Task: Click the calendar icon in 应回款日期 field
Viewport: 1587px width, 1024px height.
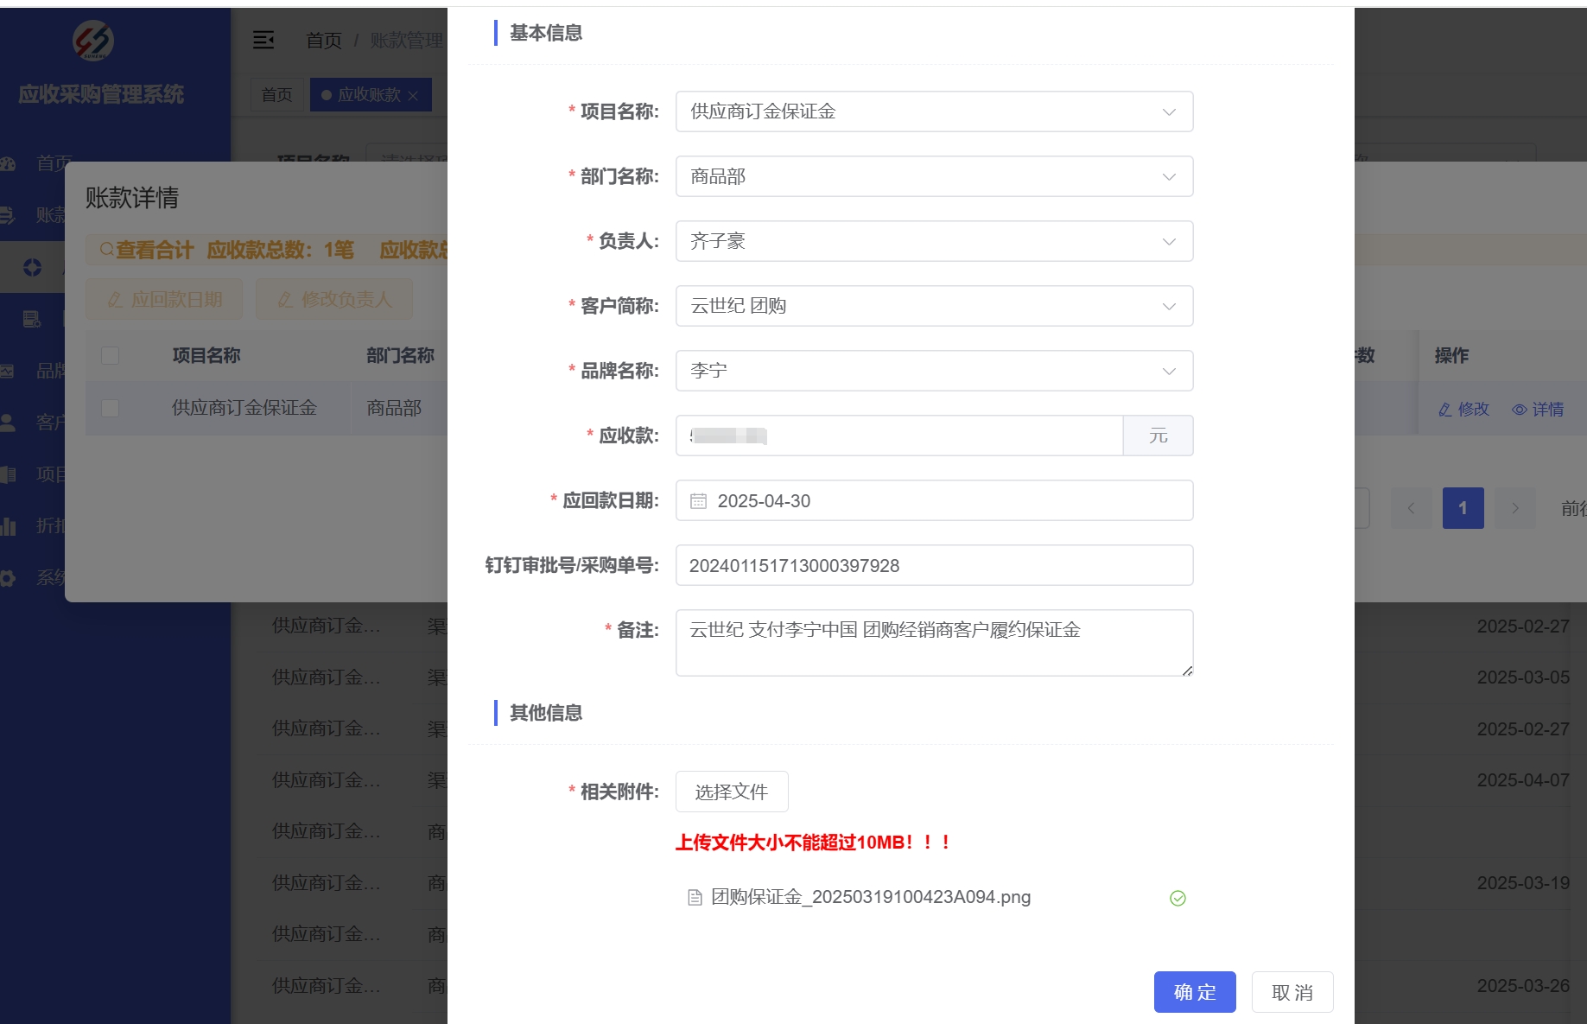Action: tap(698, 501)
